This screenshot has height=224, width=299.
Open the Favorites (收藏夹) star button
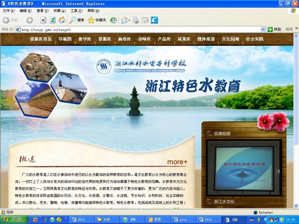click(97, 20)
